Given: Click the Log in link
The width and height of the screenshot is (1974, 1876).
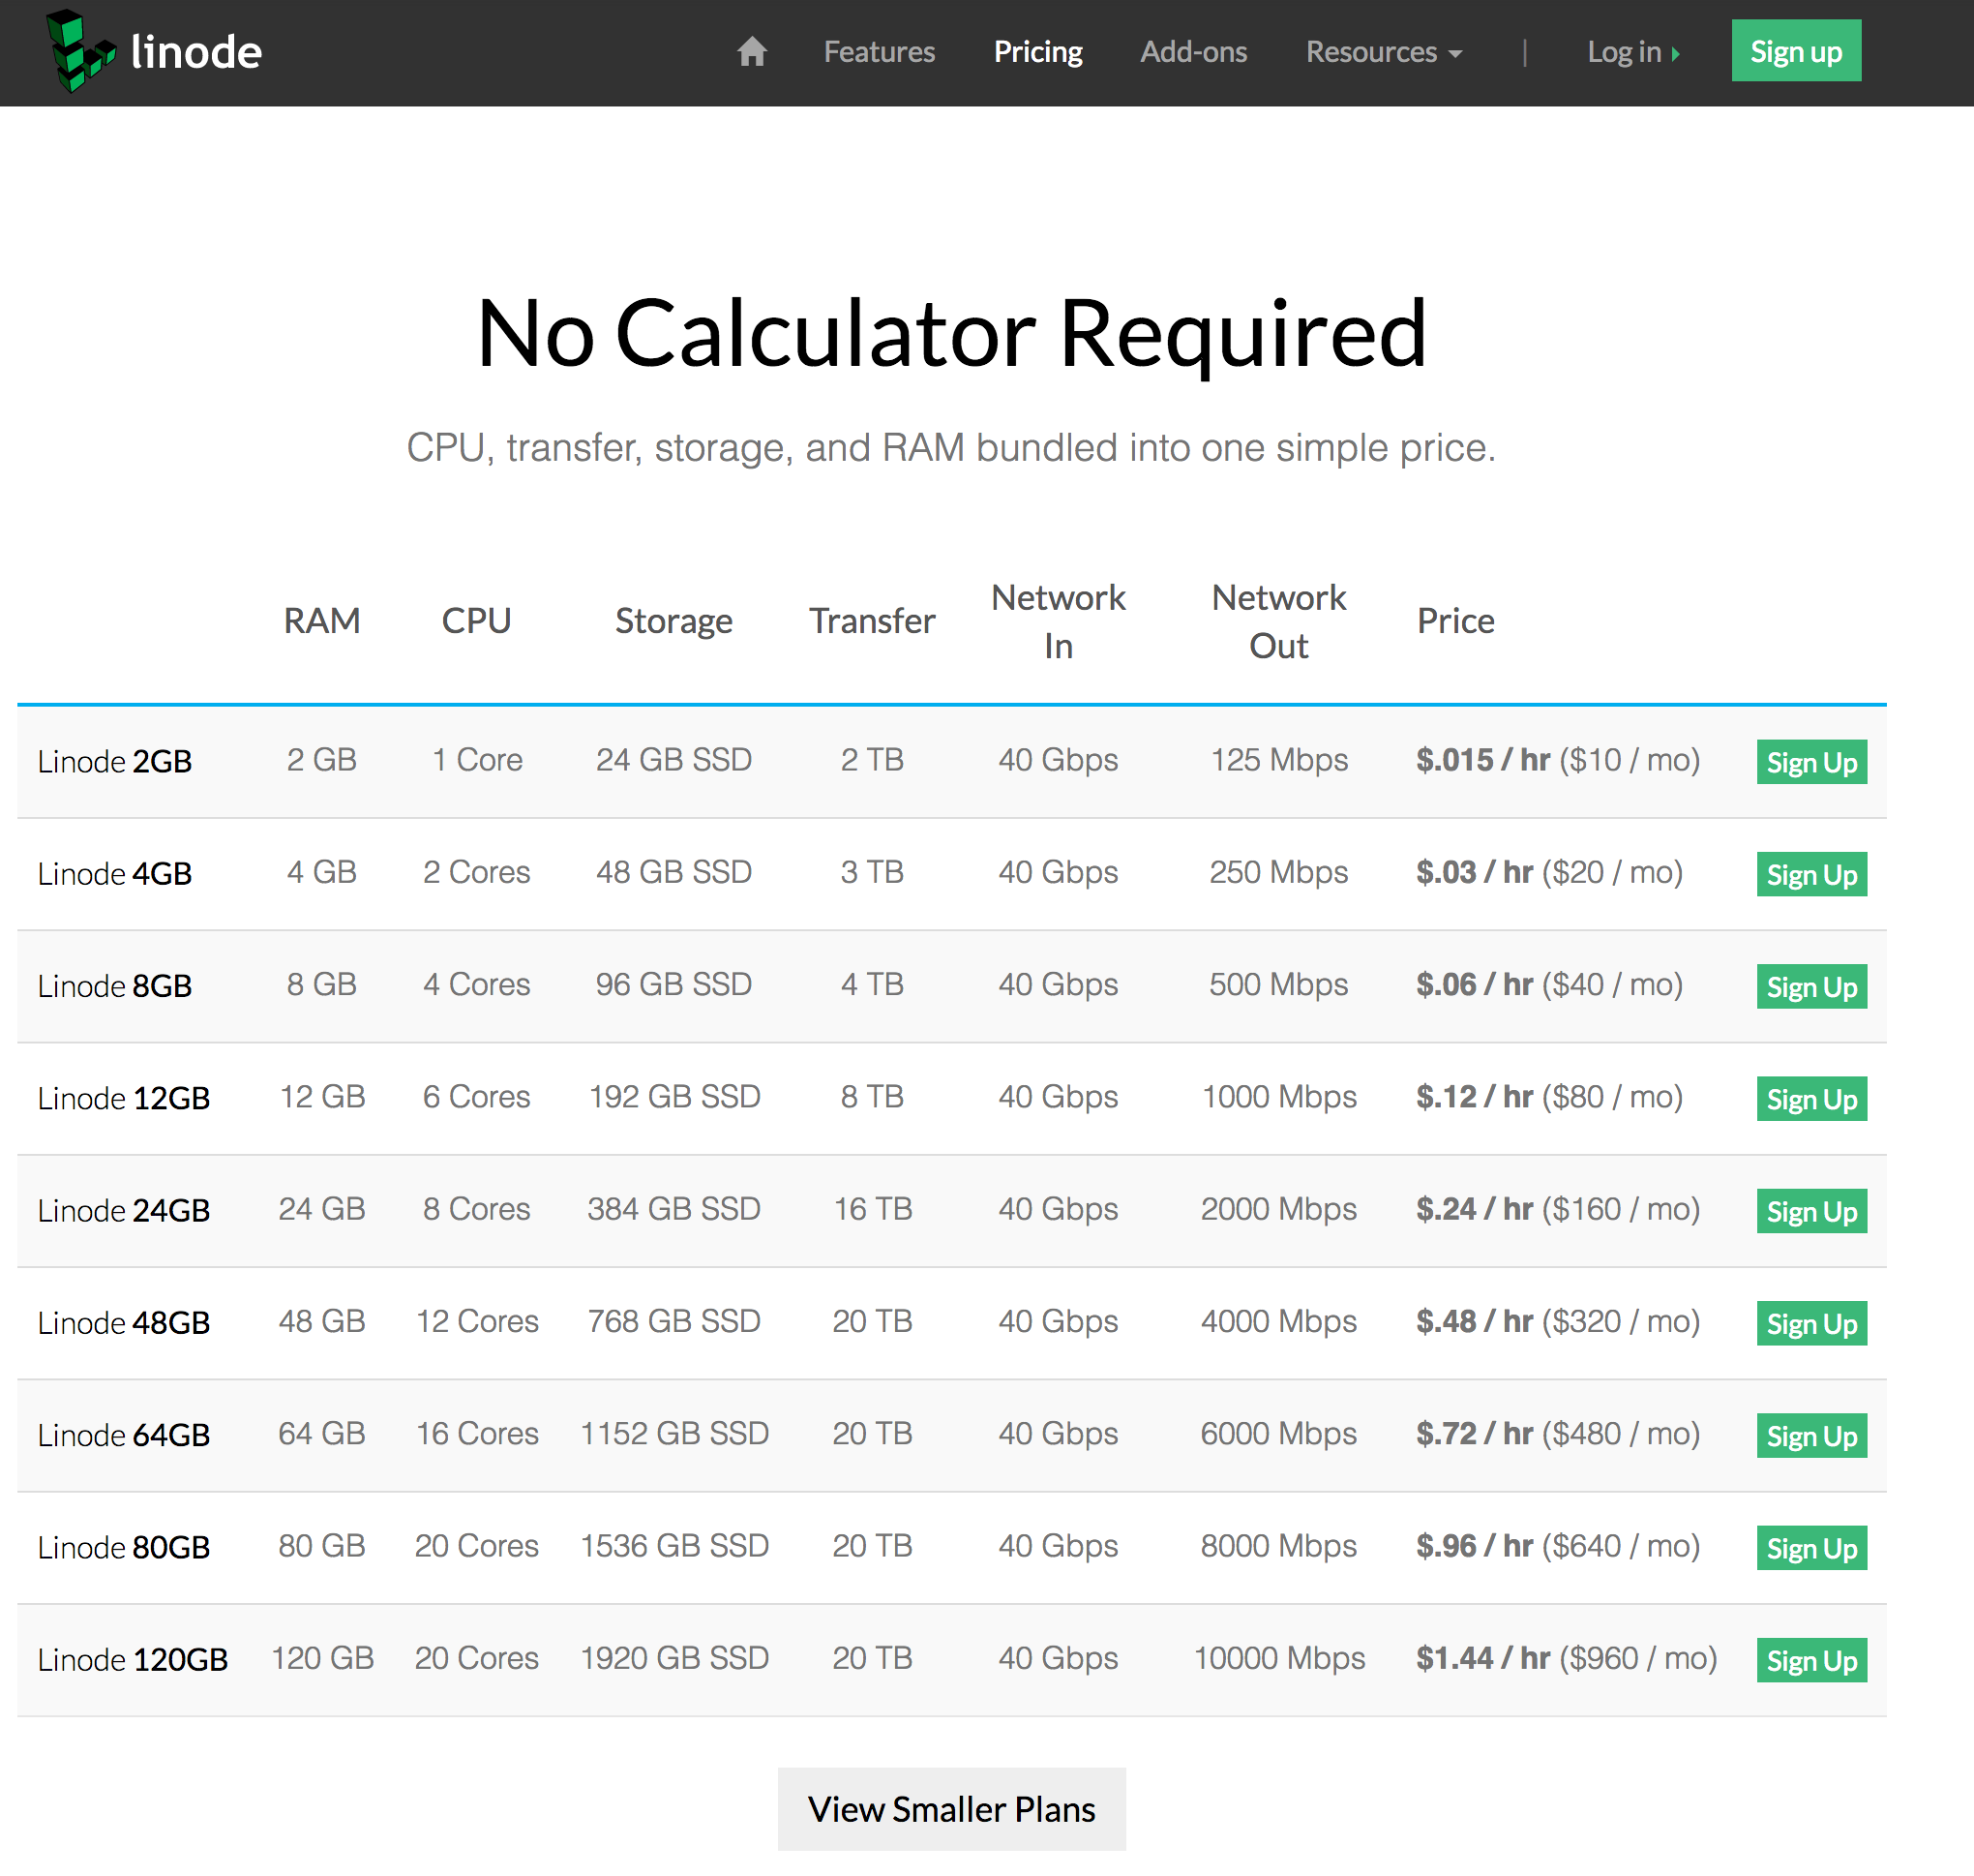Looking at the screenshot, I should (x=1633, y=52).
